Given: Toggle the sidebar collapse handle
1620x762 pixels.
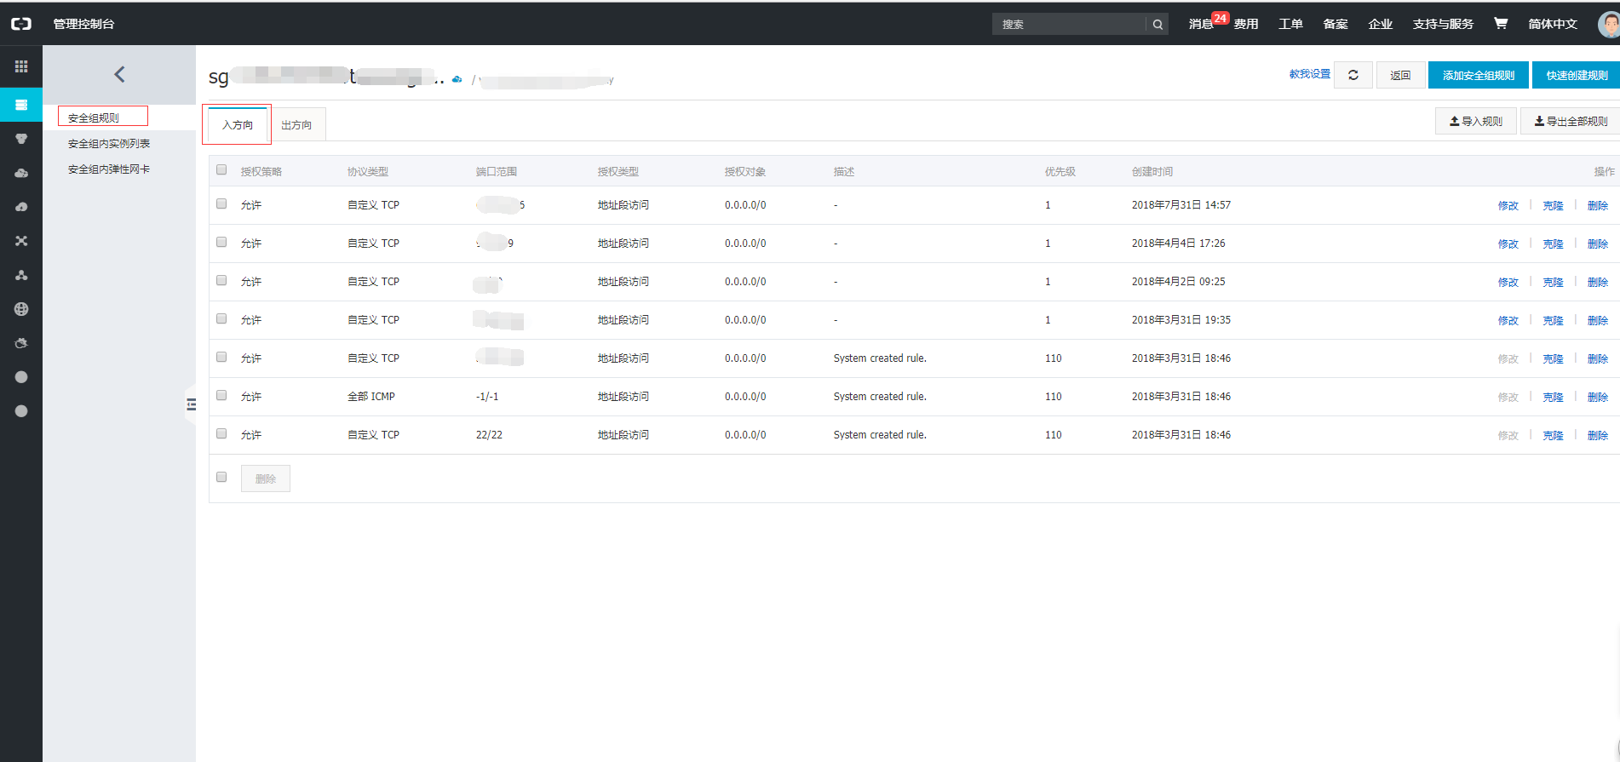Looking at the screenshot, I should pyautogui.click(x=191, y=404).
